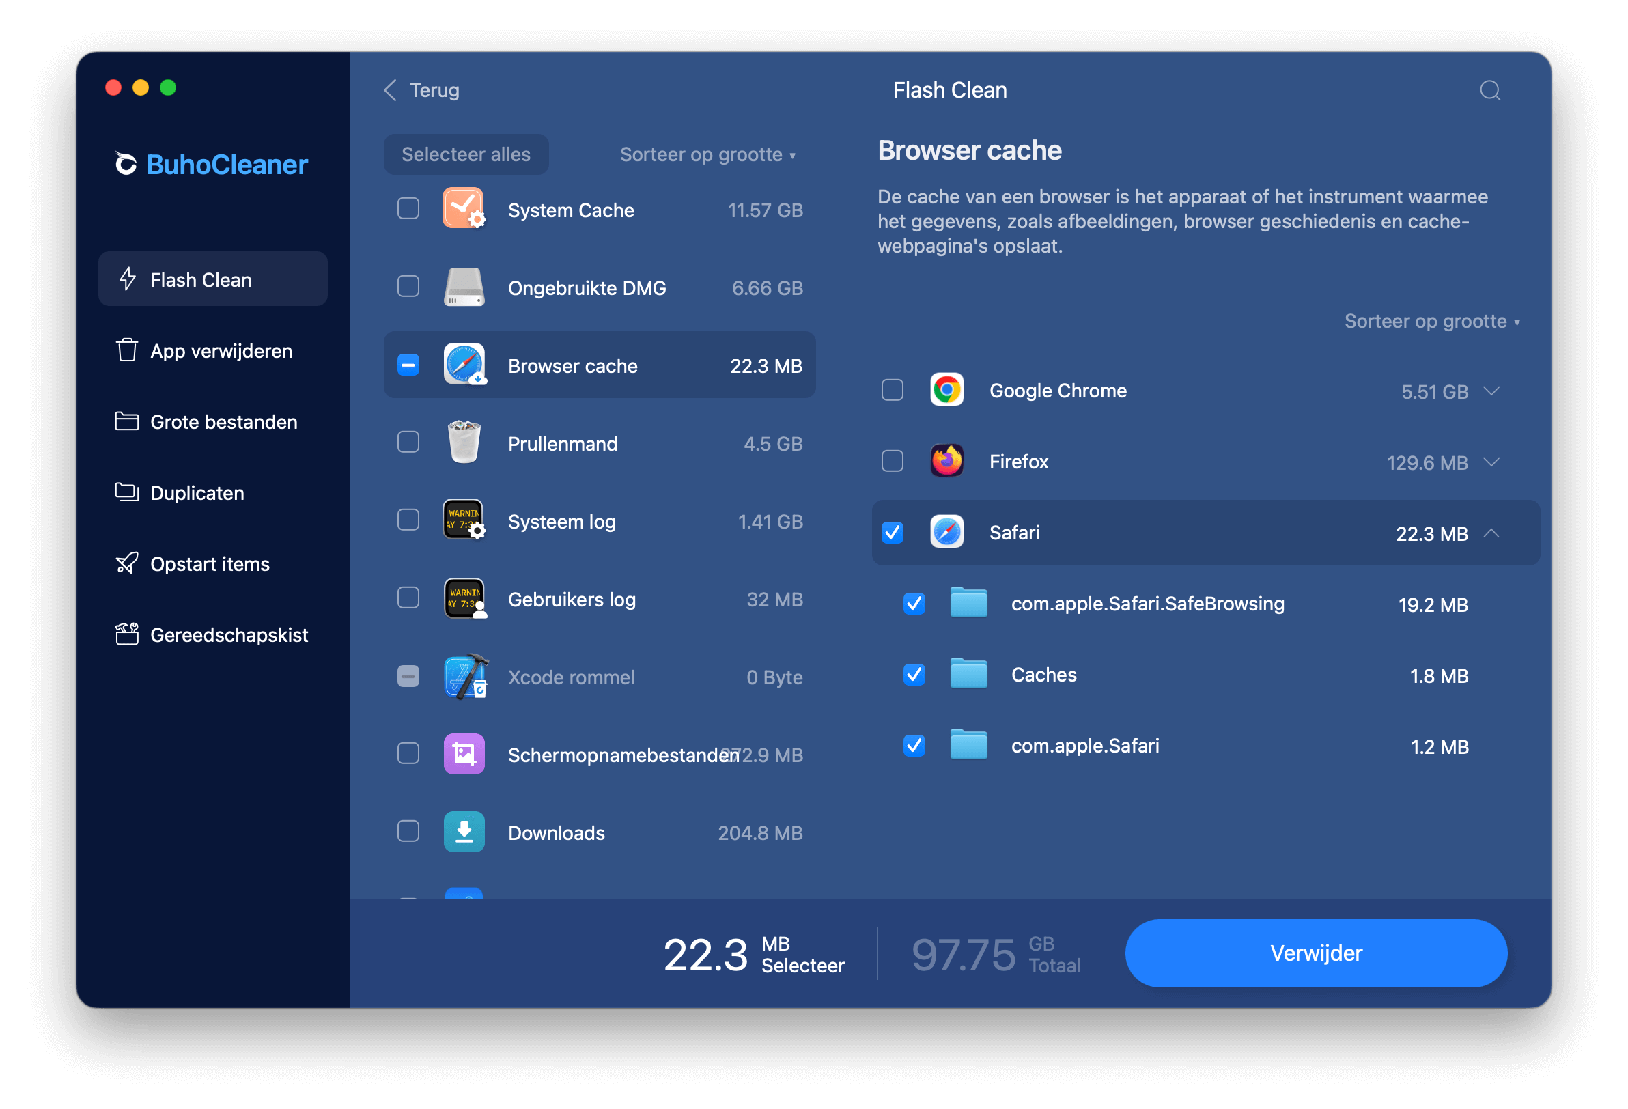Click the Downloads arrow icon

(464, 832)
